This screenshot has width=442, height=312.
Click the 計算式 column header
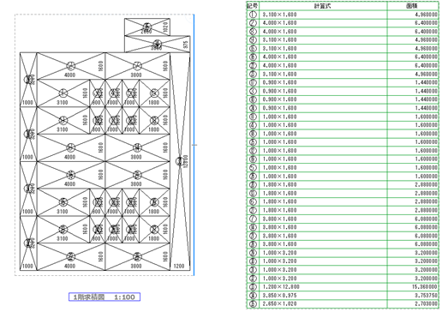point(323,6)
